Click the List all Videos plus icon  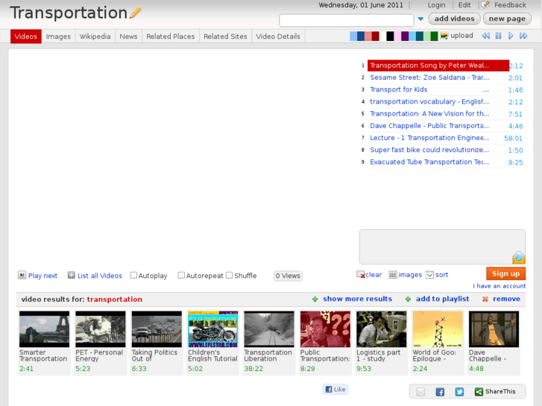click(72, 275)
